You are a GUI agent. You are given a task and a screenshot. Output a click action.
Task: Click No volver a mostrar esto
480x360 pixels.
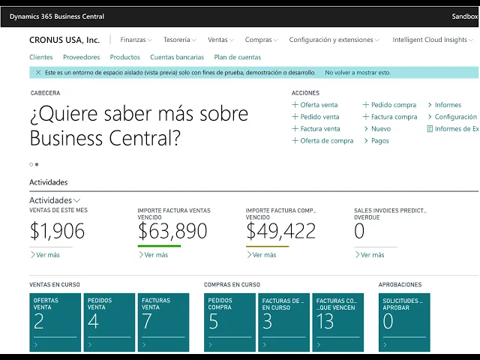(358, 73)
